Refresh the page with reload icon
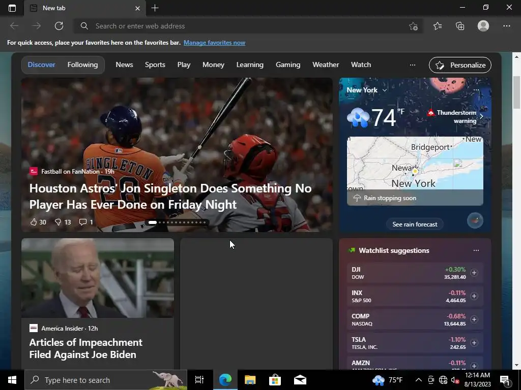 pyautogui.click(x=59, y=26)
